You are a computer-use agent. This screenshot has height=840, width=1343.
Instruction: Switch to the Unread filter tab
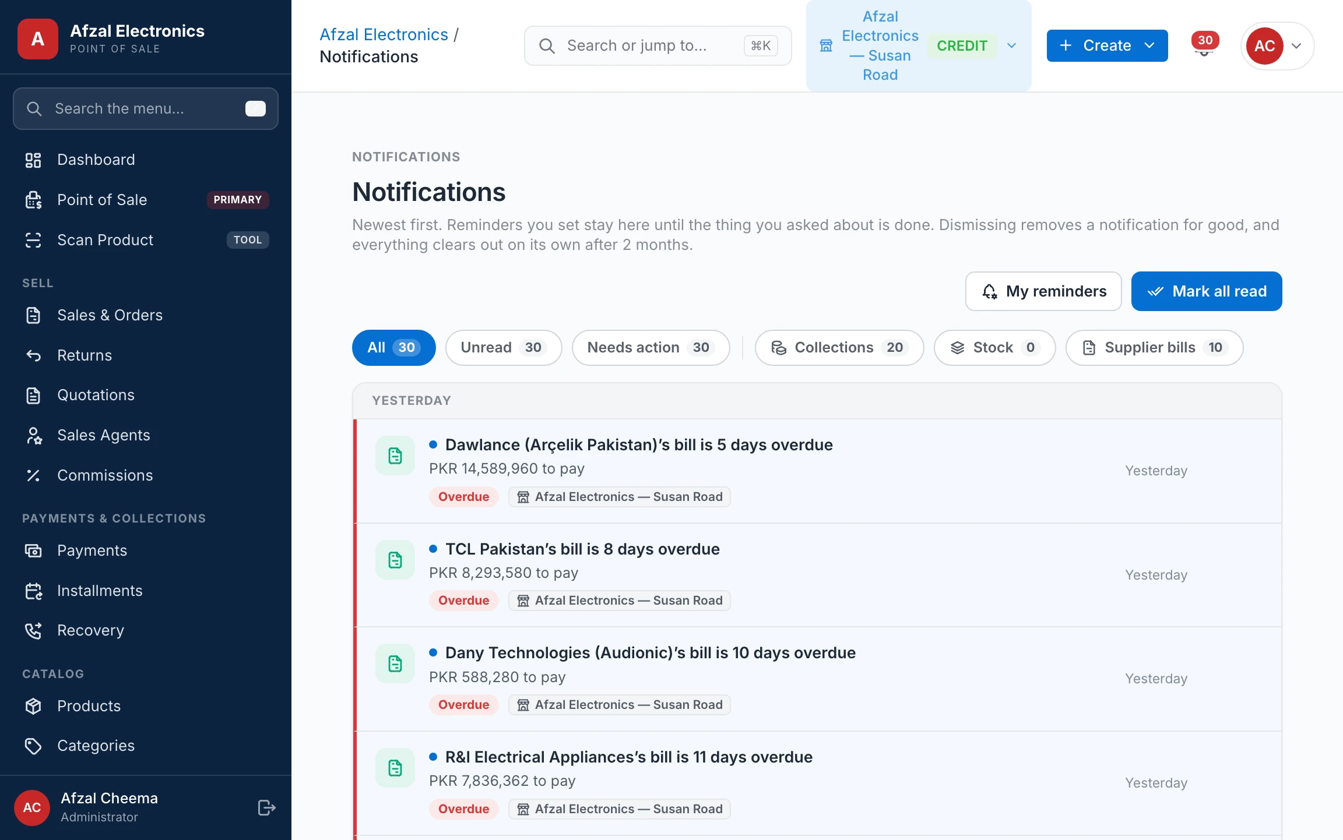[504, 348]
